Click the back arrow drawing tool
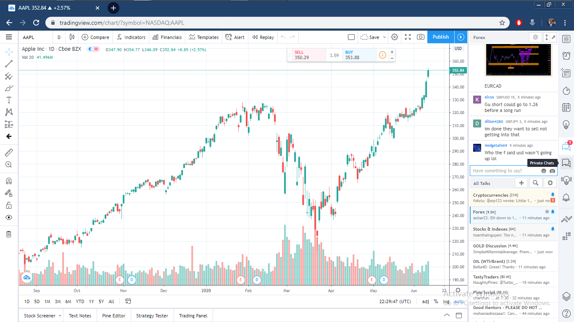 pos(9,136)
